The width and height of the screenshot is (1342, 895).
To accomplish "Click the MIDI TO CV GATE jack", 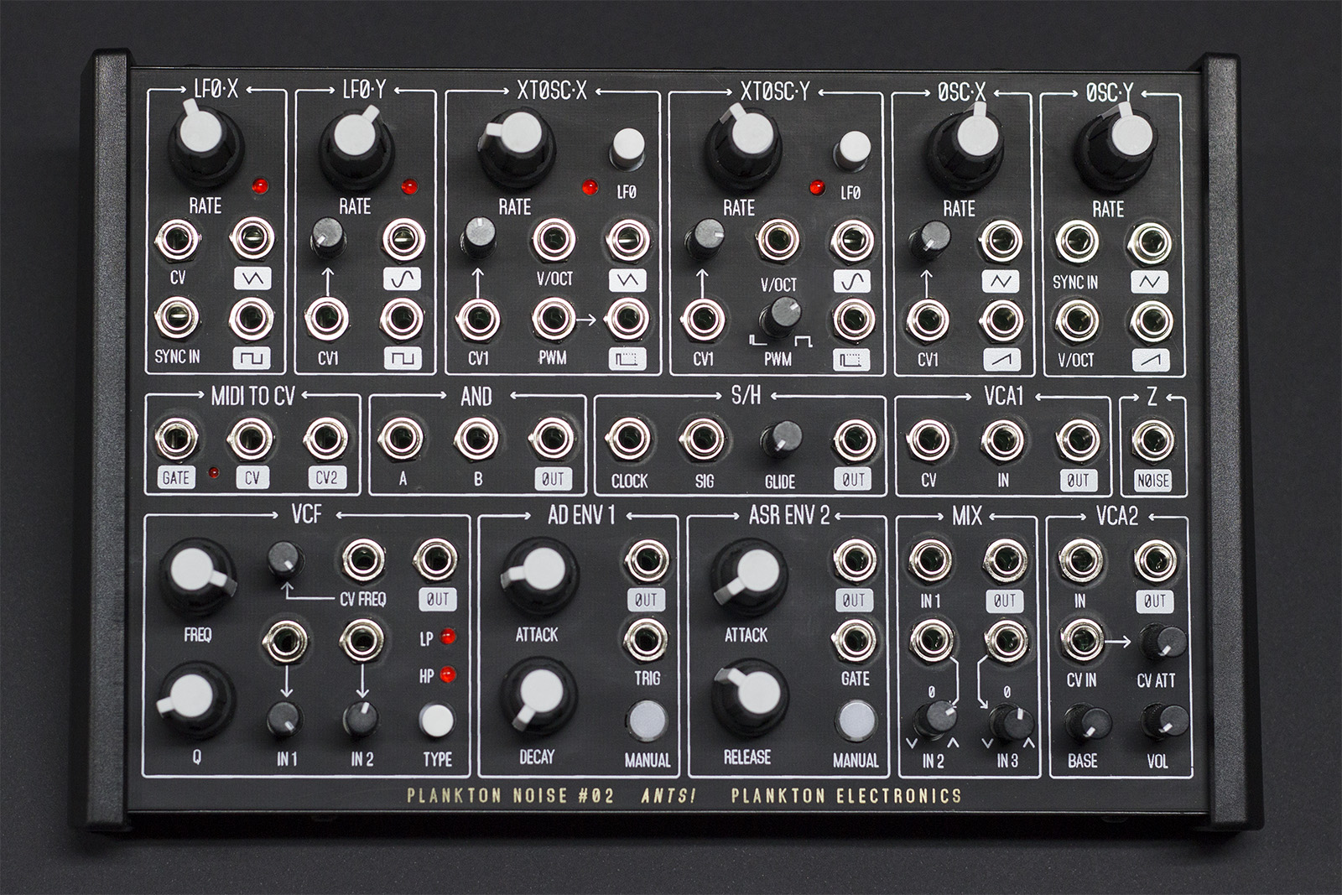I will point(178,439).
